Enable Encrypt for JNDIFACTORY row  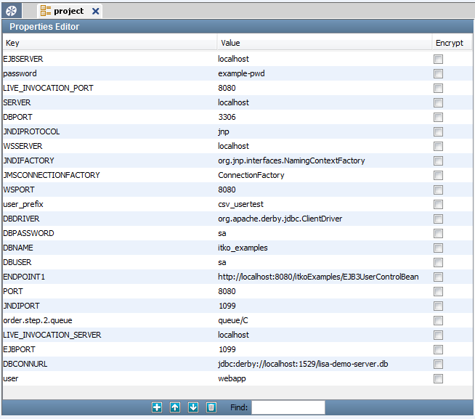[438, 161]
